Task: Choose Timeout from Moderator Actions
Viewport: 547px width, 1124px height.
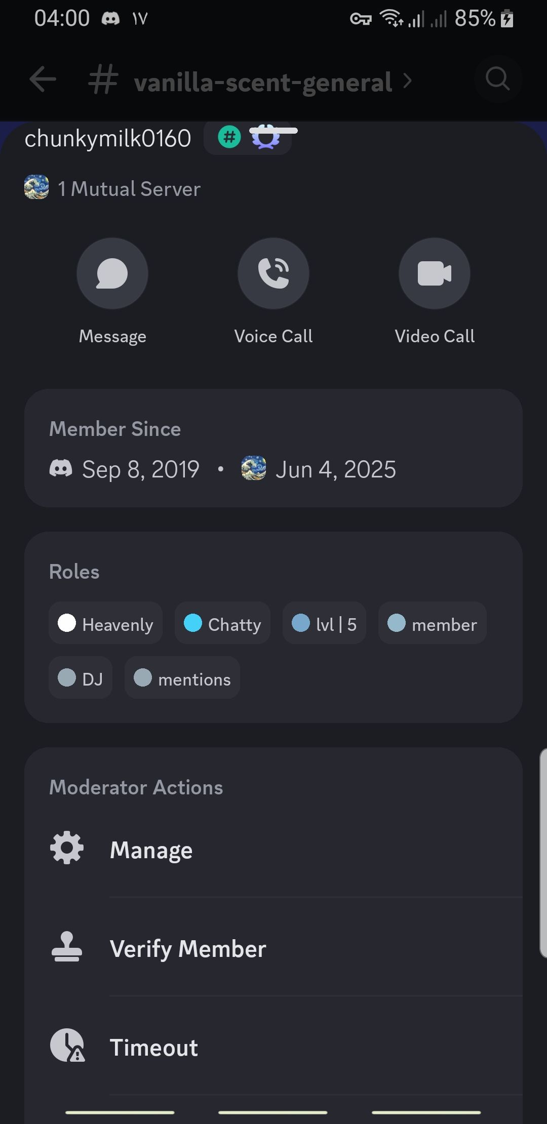Action: click(273, 1047)
